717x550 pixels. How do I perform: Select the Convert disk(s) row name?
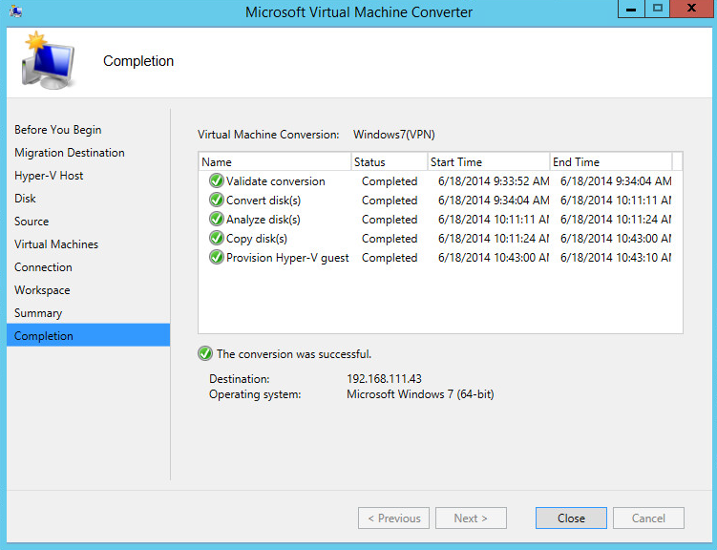(264, 201)
